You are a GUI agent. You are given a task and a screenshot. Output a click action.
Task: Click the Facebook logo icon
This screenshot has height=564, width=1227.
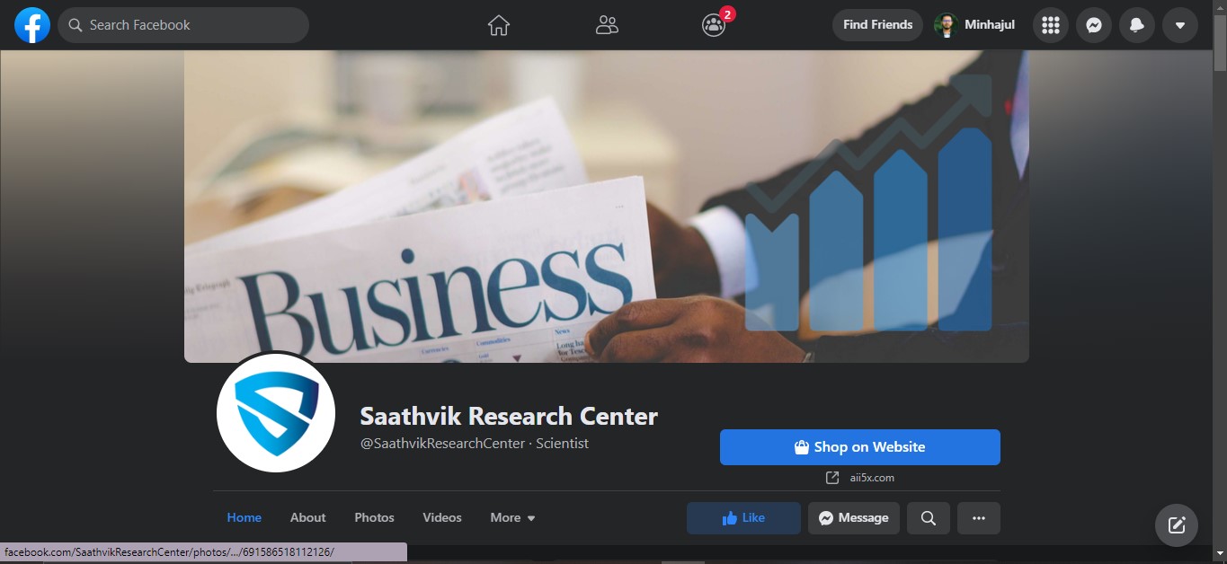(x=32, y=25)
